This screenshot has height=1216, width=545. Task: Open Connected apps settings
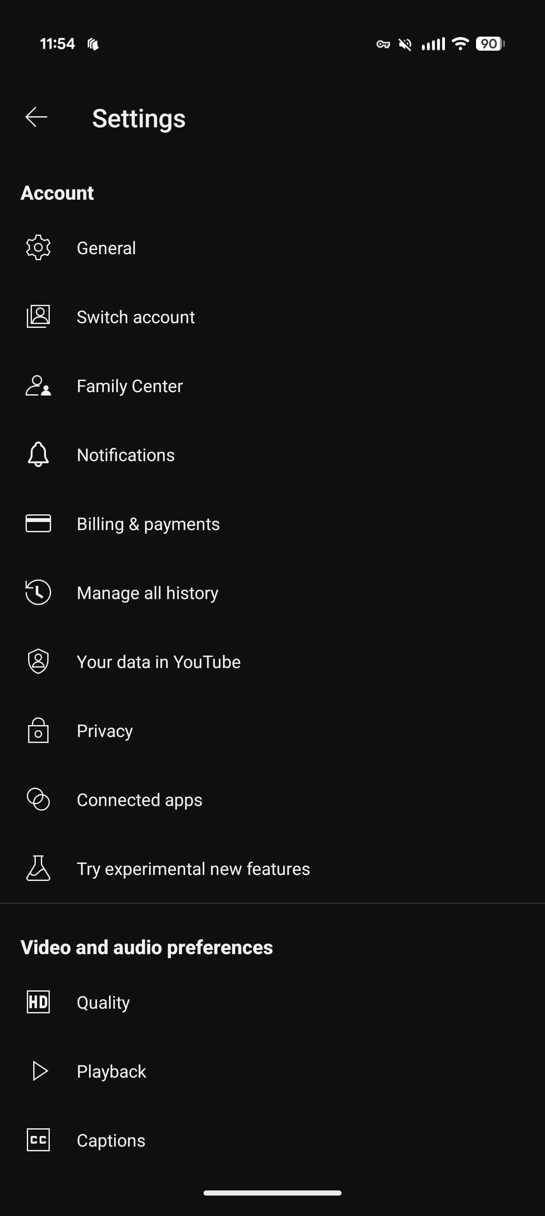[x=139, y=800]
